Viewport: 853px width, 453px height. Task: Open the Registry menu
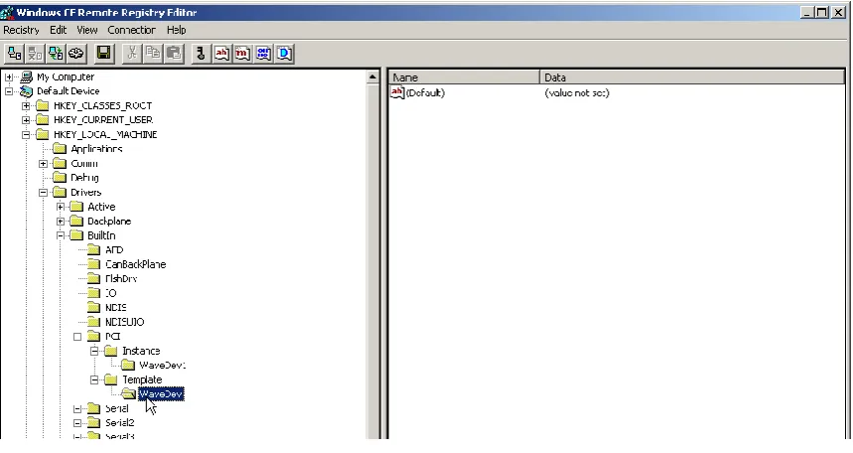point(21,30)
